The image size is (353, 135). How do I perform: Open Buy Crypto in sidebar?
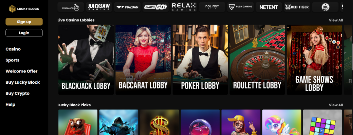pyautogui.click(x=18, y=93)
